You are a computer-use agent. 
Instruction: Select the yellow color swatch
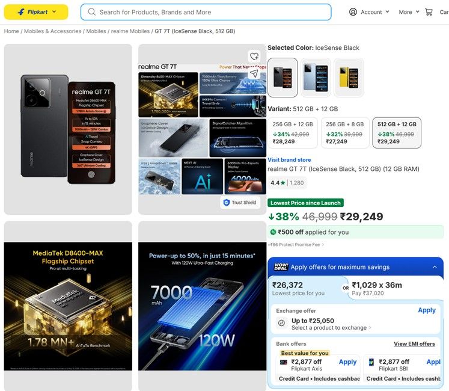349,78
